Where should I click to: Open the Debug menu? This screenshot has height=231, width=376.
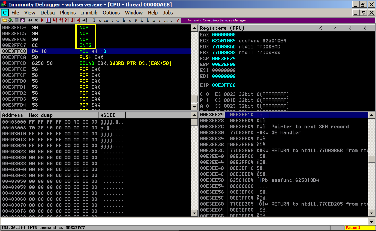[x=48, y=13]
